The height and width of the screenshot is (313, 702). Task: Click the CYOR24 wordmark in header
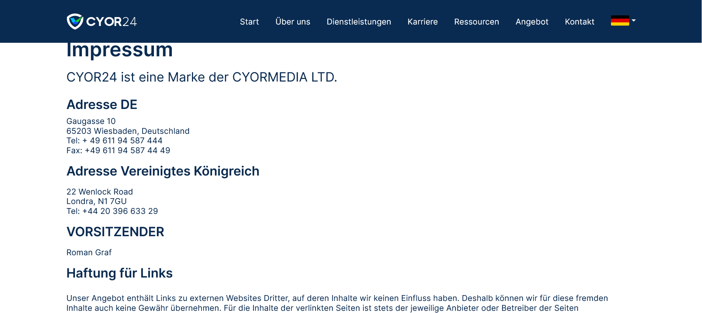tap(112, 22)
